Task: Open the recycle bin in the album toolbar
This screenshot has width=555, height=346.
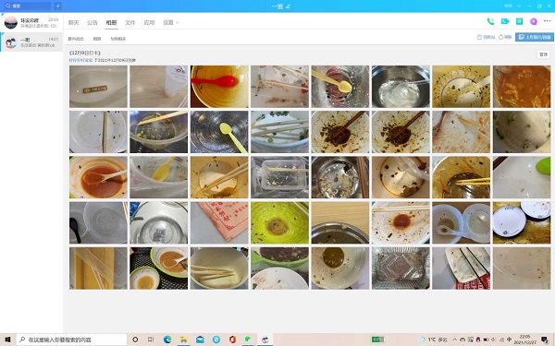Action: coord(486,37)
